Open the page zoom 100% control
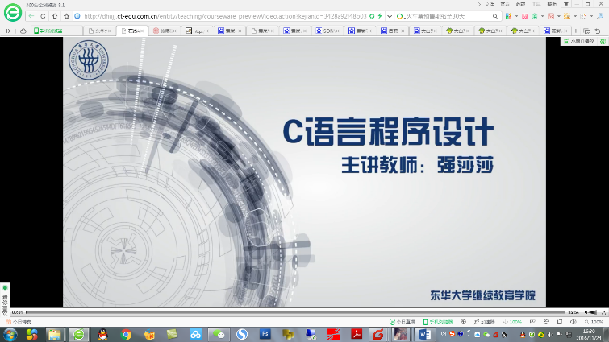This screenshot has height=342, width=609. click(x=594, y=322)
